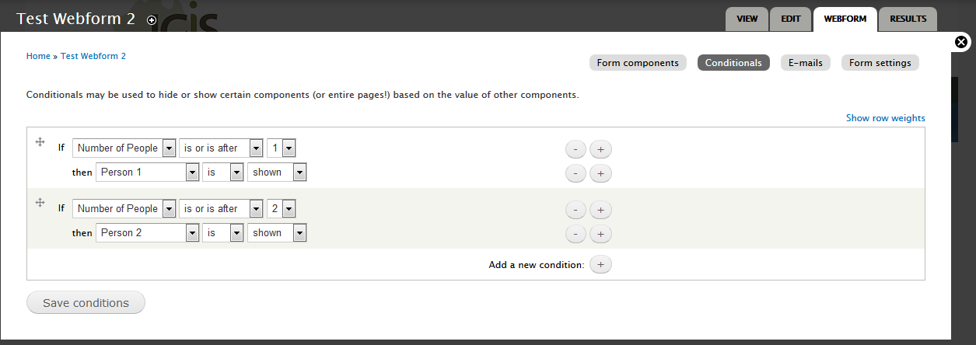Image resolution: width=976 pixels, height=345 pixels.
Task: Remove the first If rule with minus button
Action: pos(575,149)
